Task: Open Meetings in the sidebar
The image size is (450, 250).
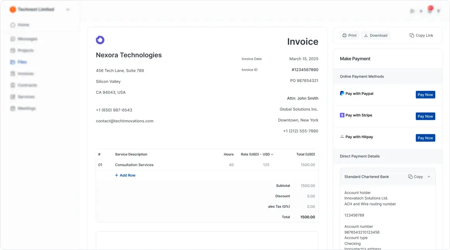Action: pyautogui.click(x=23, y=108)
